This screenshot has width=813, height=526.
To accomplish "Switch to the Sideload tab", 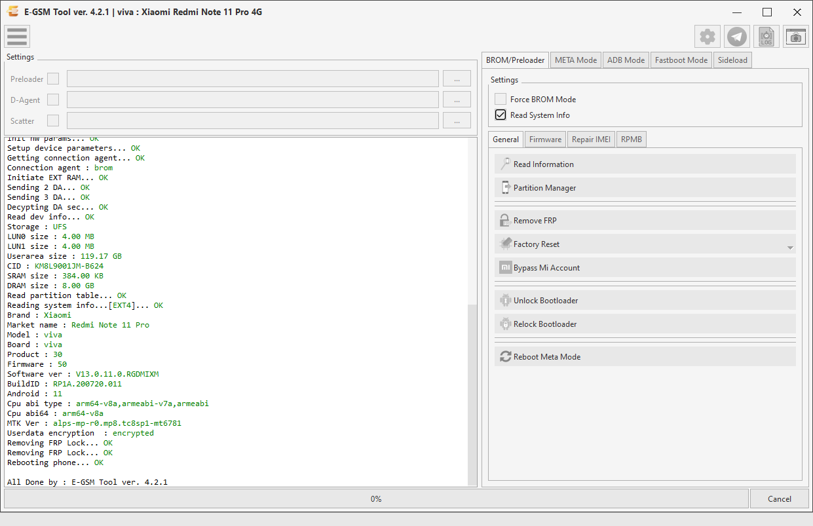I will coord(732,60).
